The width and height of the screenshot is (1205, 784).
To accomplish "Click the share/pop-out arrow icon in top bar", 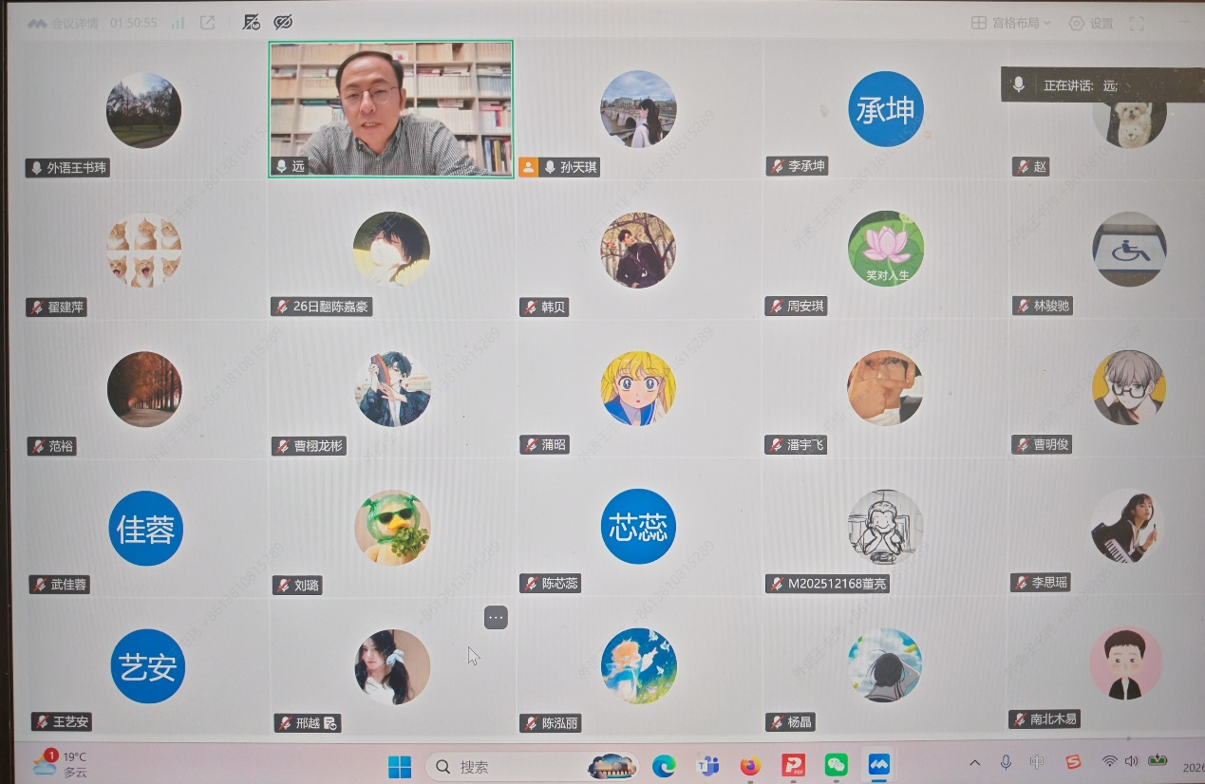I will (x=207, y=23).
